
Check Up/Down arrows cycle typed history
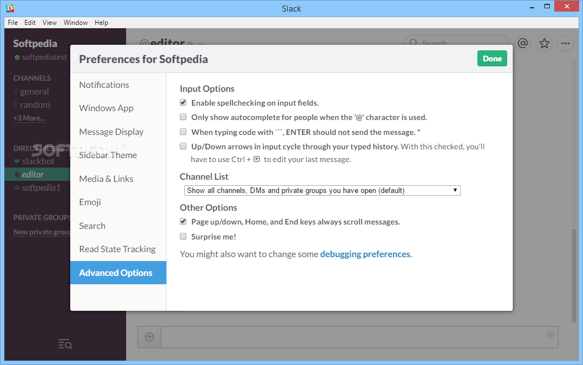pyautogui.click(x=183, y=146)
